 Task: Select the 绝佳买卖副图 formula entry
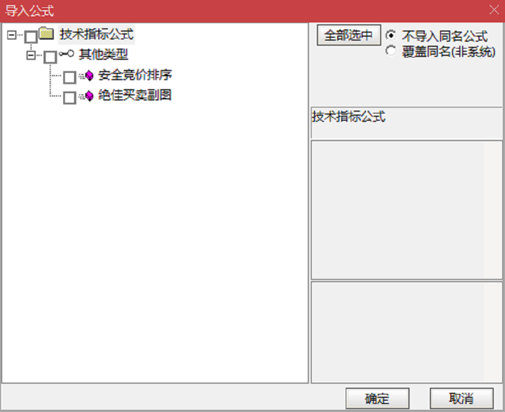(135, 95)
